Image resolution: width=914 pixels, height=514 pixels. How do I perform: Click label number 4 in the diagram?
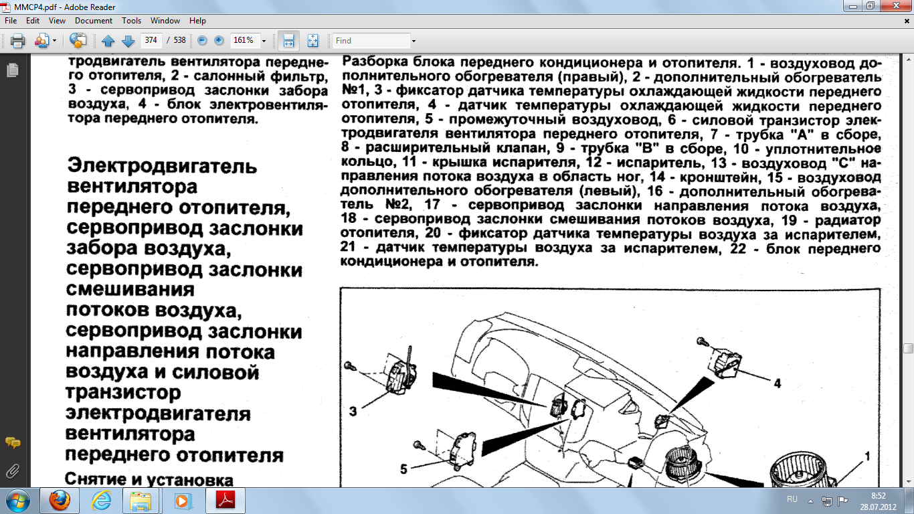tap(777, 384)
